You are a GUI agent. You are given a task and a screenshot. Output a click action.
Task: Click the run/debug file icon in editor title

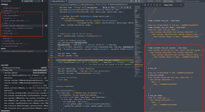pos(131,1)
